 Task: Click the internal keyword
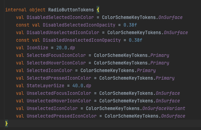pos(16,10)
